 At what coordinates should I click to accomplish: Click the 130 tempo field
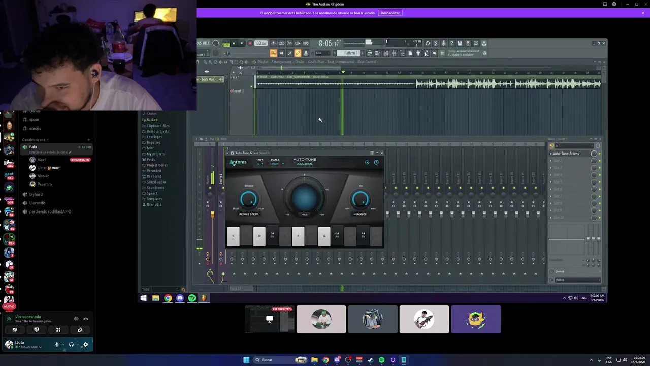click(261, 43)
